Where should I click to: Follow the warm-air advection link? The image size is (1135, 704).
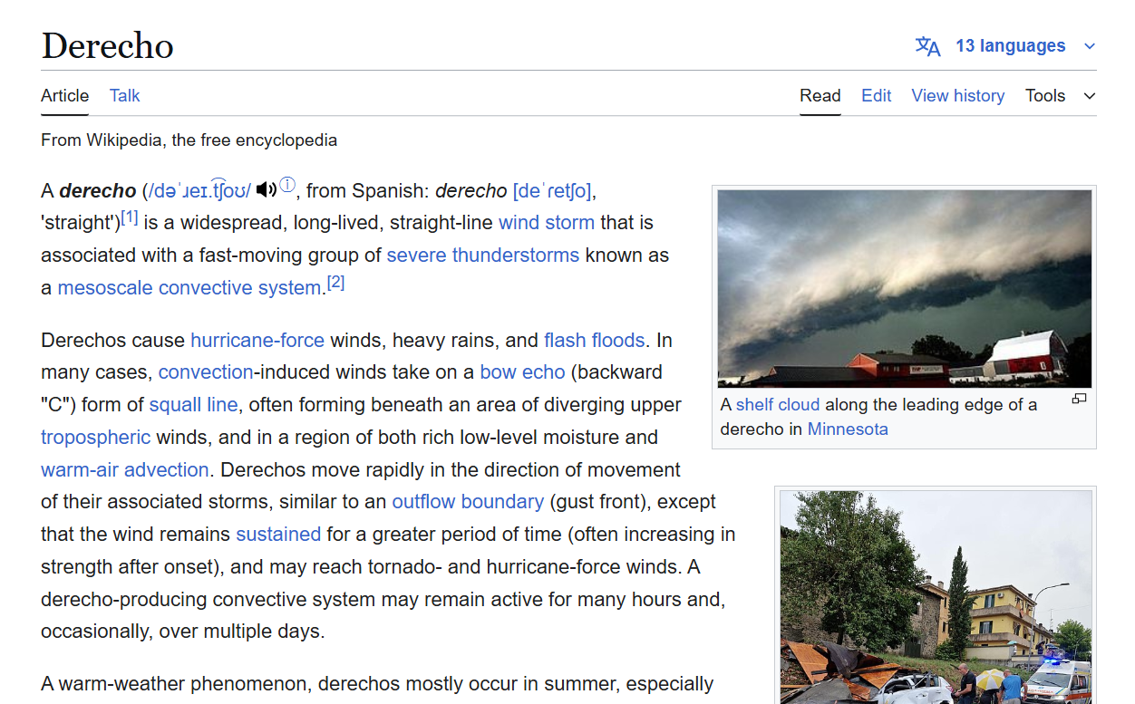coord(125,470)
